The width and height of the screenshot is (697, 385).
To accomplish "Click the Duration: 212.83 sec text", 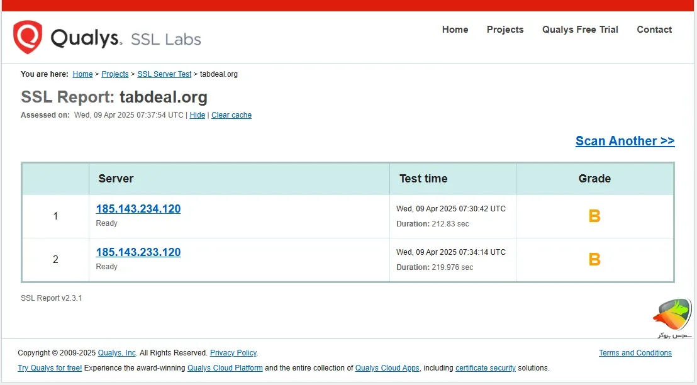I will tap(433, 224).
